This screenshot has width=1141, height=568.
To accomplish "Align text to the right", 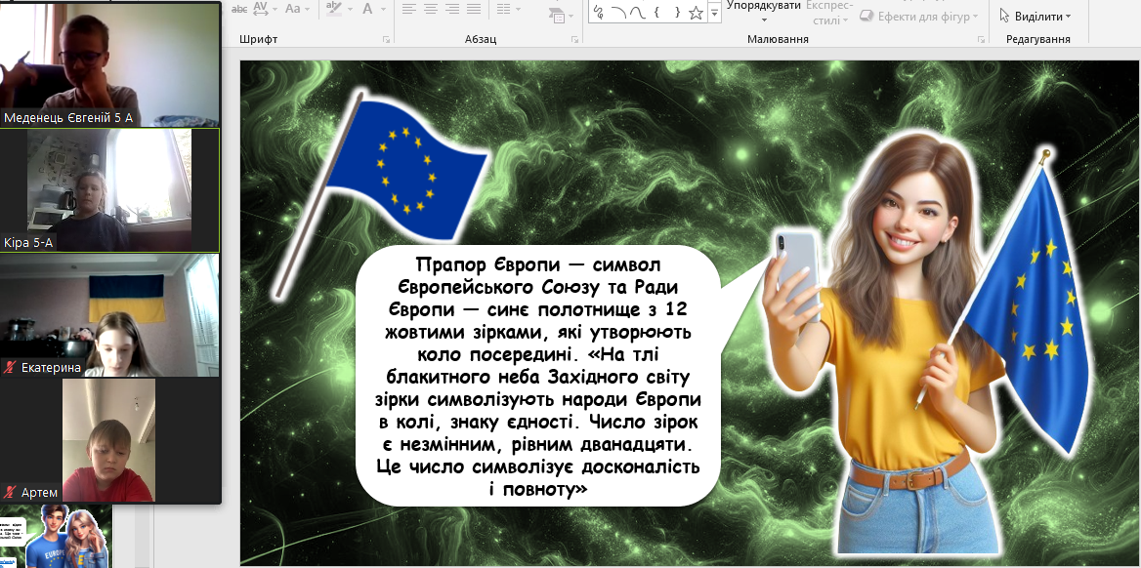I will pos(452,9).
